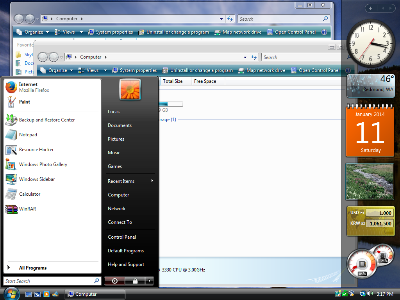Launch Paint from the Start menu

point(53,102)
